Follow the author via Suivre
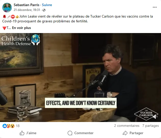 click(x=47, y=5)
